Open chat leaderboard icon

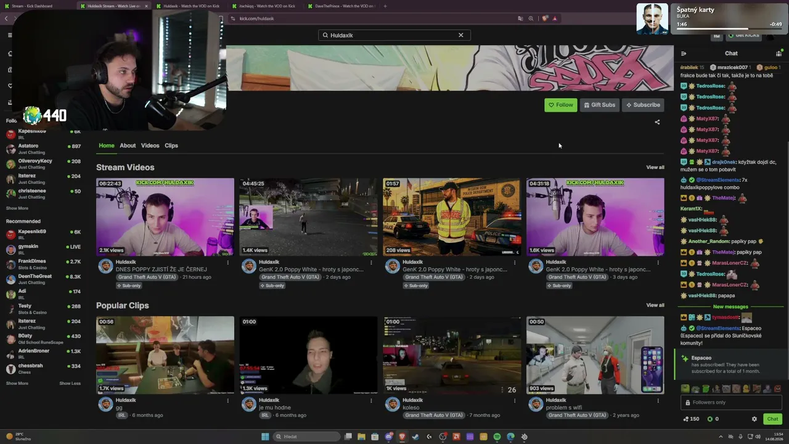coord(779,53)
